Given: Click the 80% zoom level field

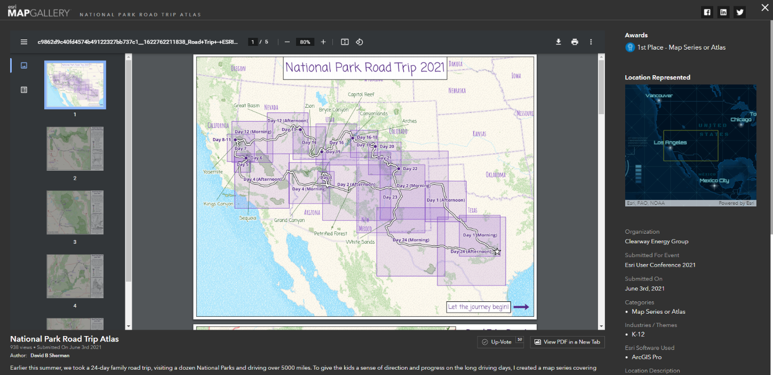Looking at the screenshot, I should click(305, 42).
